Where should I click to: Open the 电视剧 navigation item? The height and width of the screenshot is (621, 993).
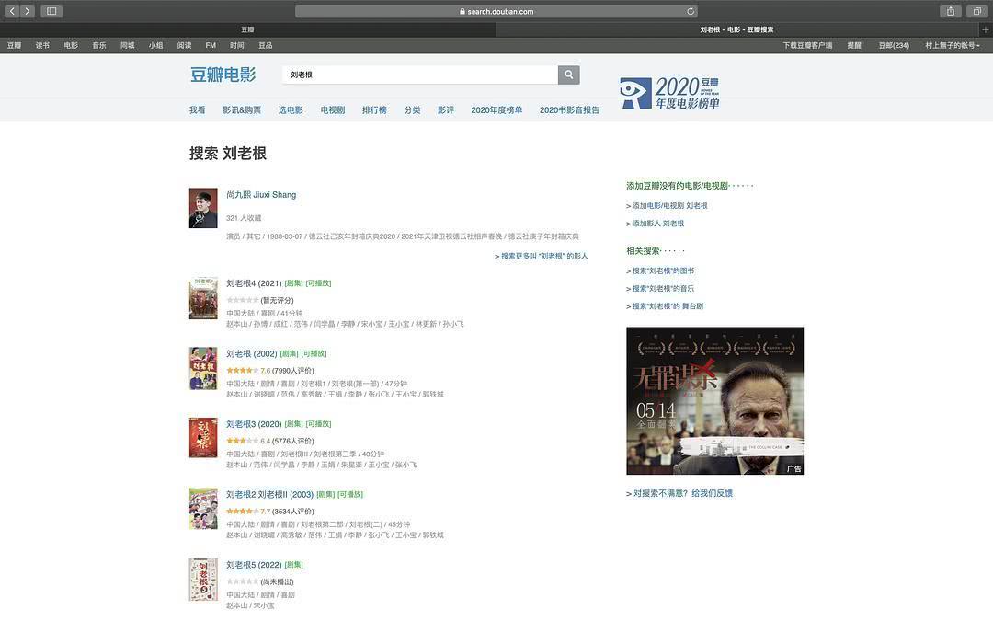[x=333, y=109]
